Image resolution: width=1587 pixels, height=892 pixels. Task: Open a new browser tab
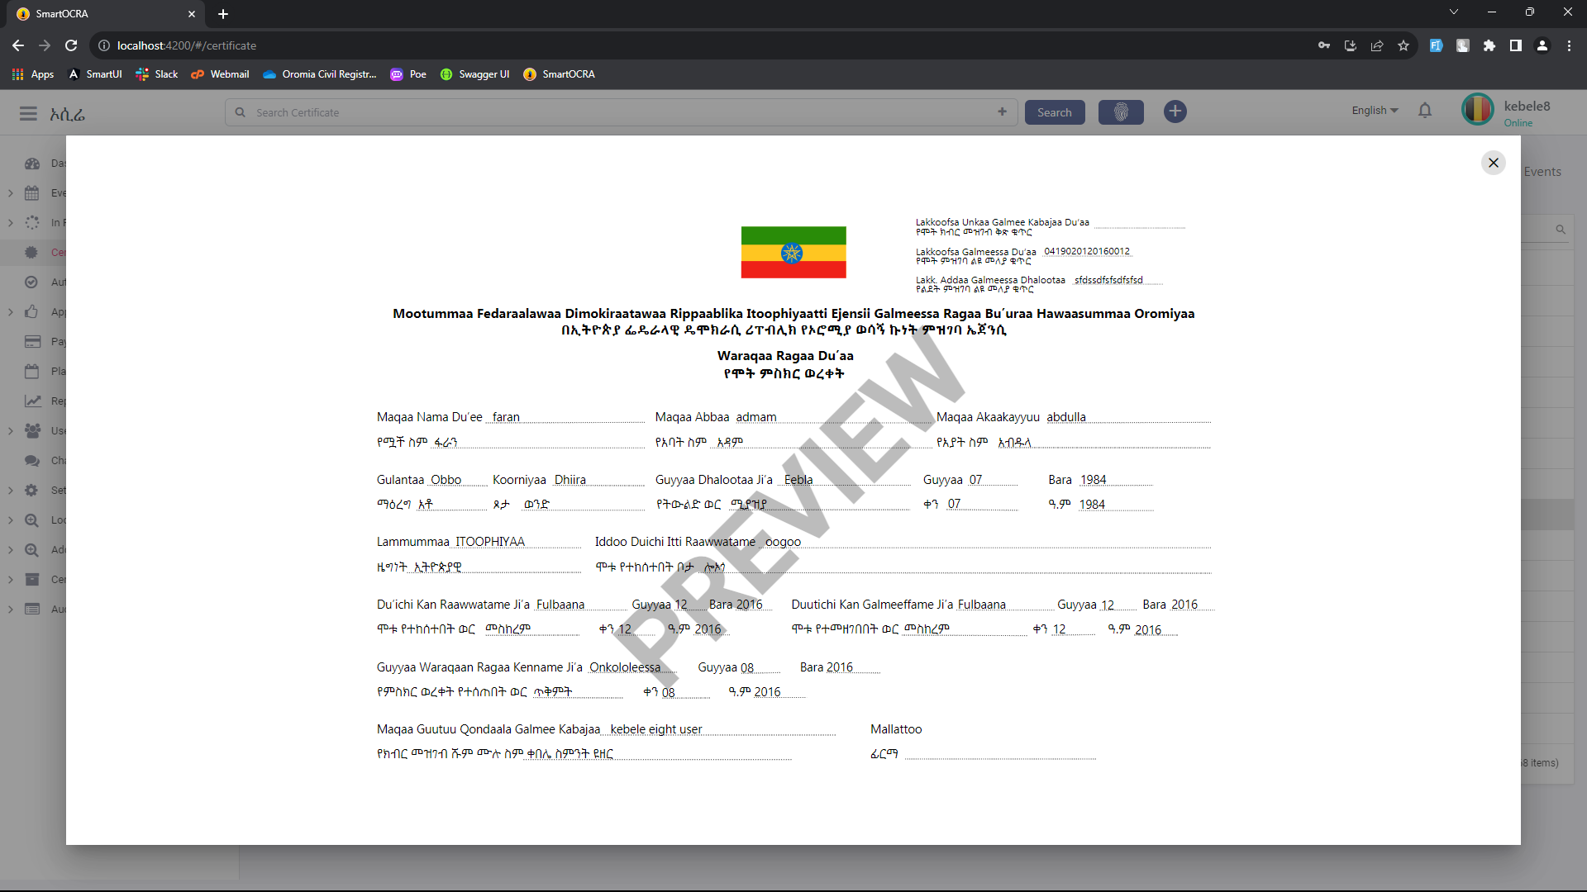[x=223, y=14]
